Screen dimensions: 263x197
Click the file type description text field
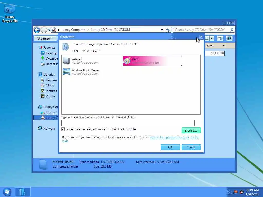(x=128, y=123)
